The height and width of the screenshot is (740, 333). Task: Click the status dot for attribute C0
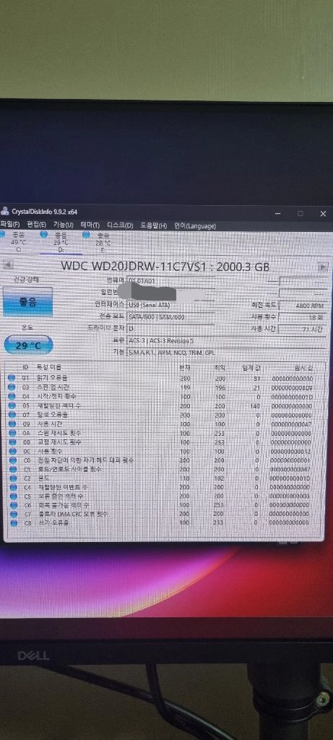(x=12, y=460)
